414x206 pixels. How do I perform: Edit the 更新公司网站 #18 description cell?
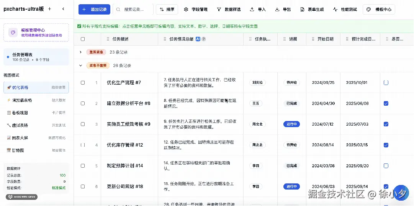[129, 186]
